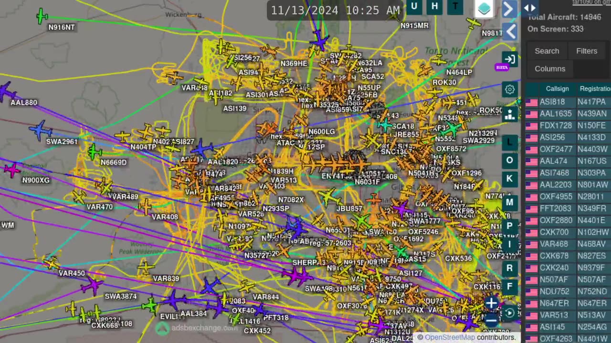Sort by the Callsign column header
Screen dimensions: 611x343
[x=557, y=89]
